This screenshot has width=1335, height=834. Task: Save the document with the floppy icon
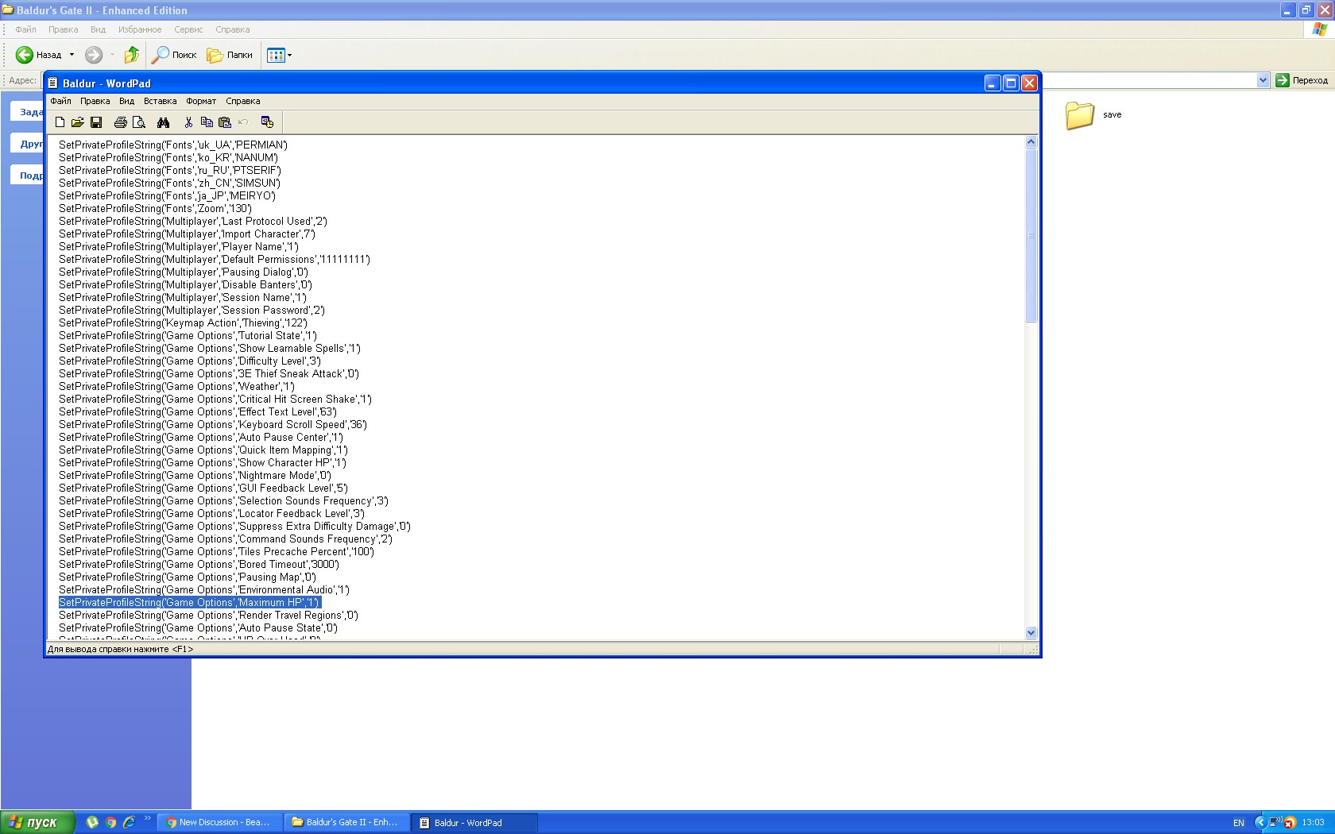tap(96, 122)
